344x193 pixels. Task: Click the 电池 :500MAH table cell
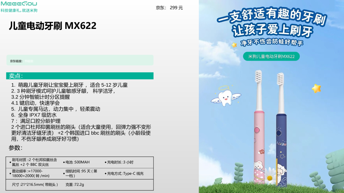click(77, 162)
